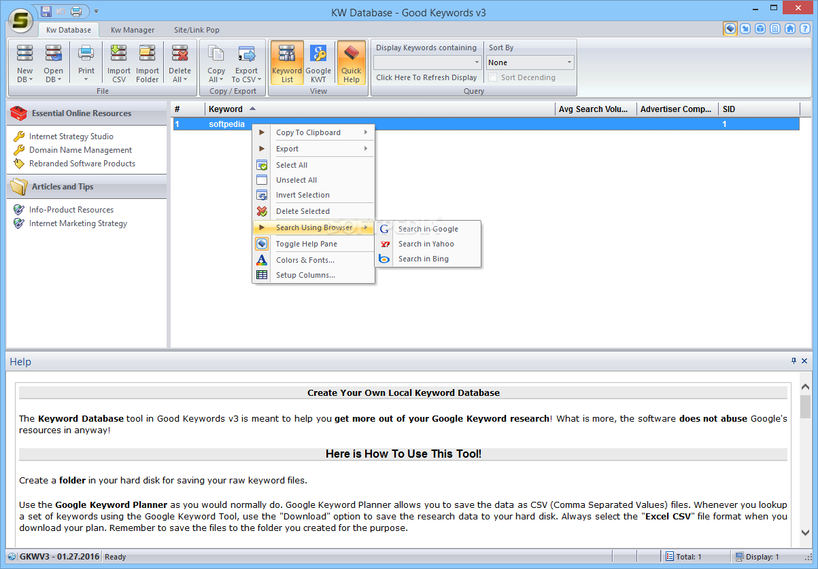
Task: Click the SID column header
Action: tap(759, 109)
